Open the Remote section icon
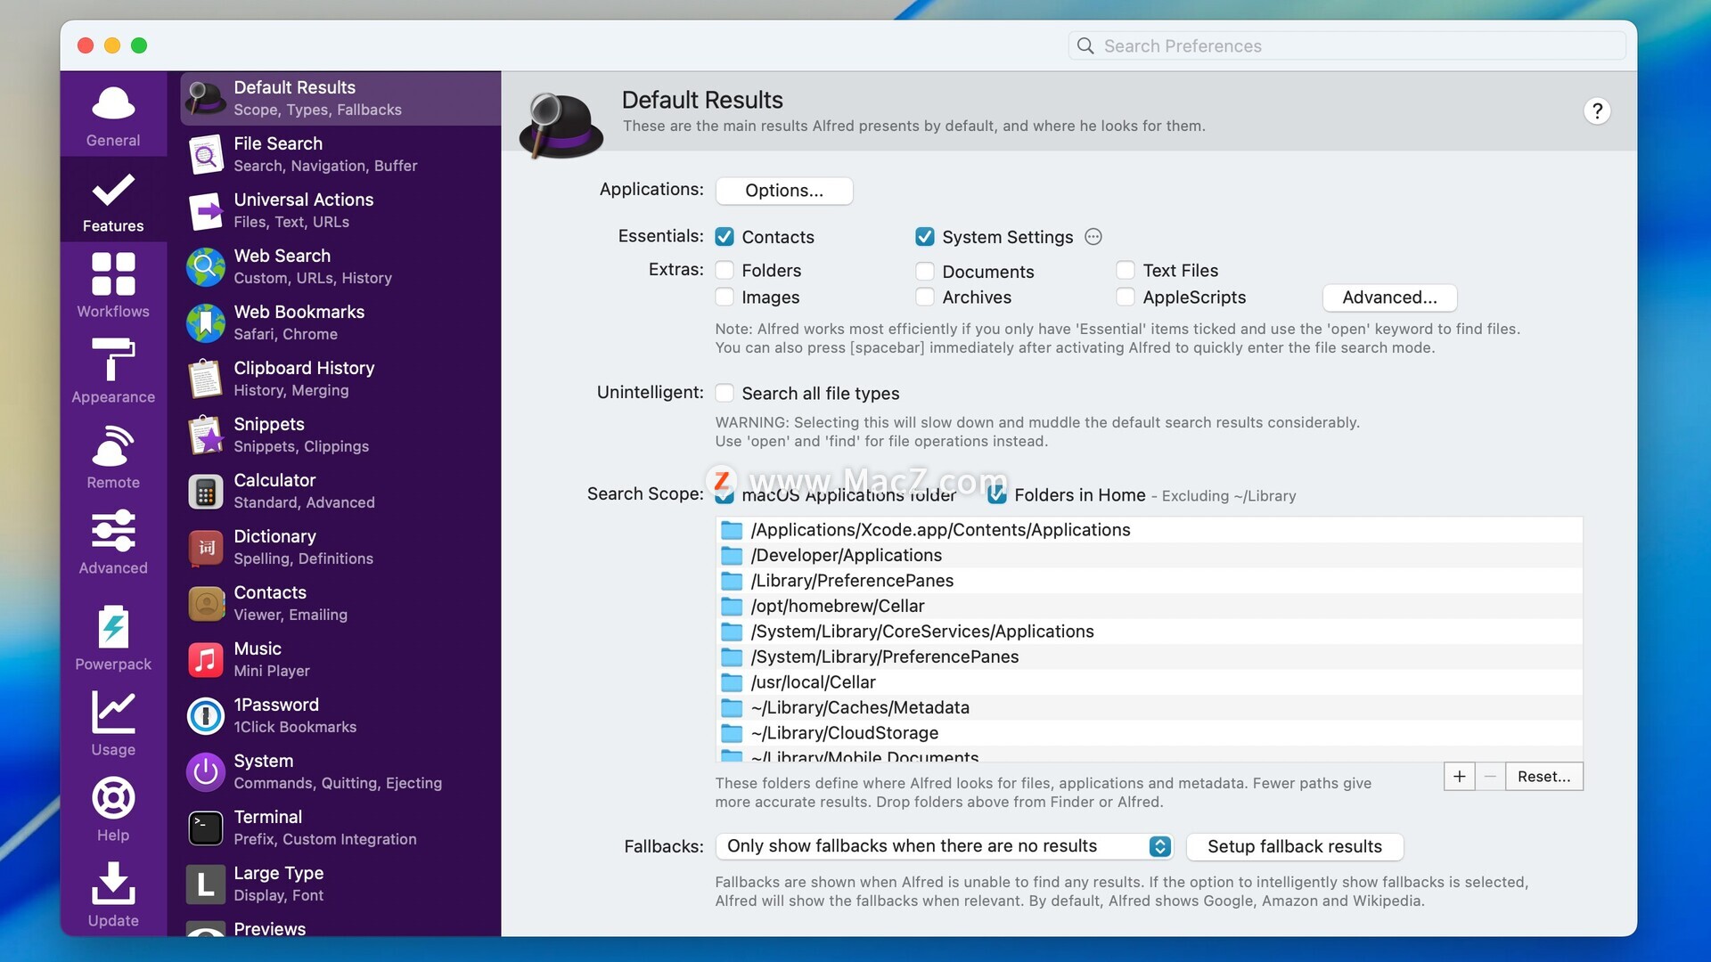The image size is (1711, 962). click(x=113, y=445)
